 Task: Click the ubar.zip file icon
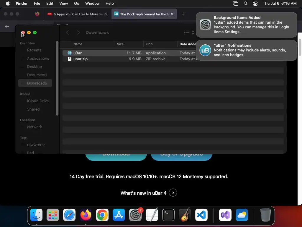tap(70, 59)
